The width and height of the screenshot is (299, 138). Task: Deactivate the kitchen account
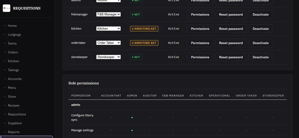(261, 29)
